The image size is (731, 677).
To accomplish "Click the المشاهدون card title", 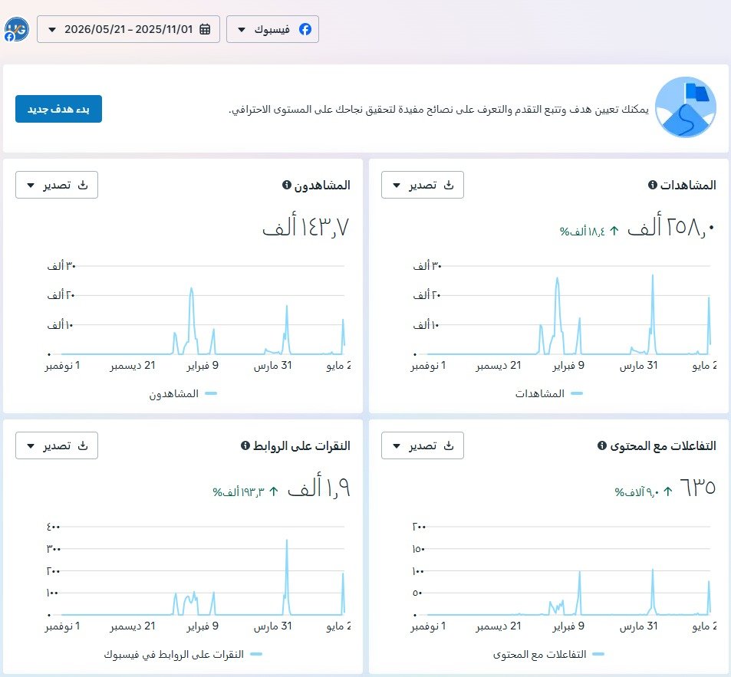I will pos(322,185).
